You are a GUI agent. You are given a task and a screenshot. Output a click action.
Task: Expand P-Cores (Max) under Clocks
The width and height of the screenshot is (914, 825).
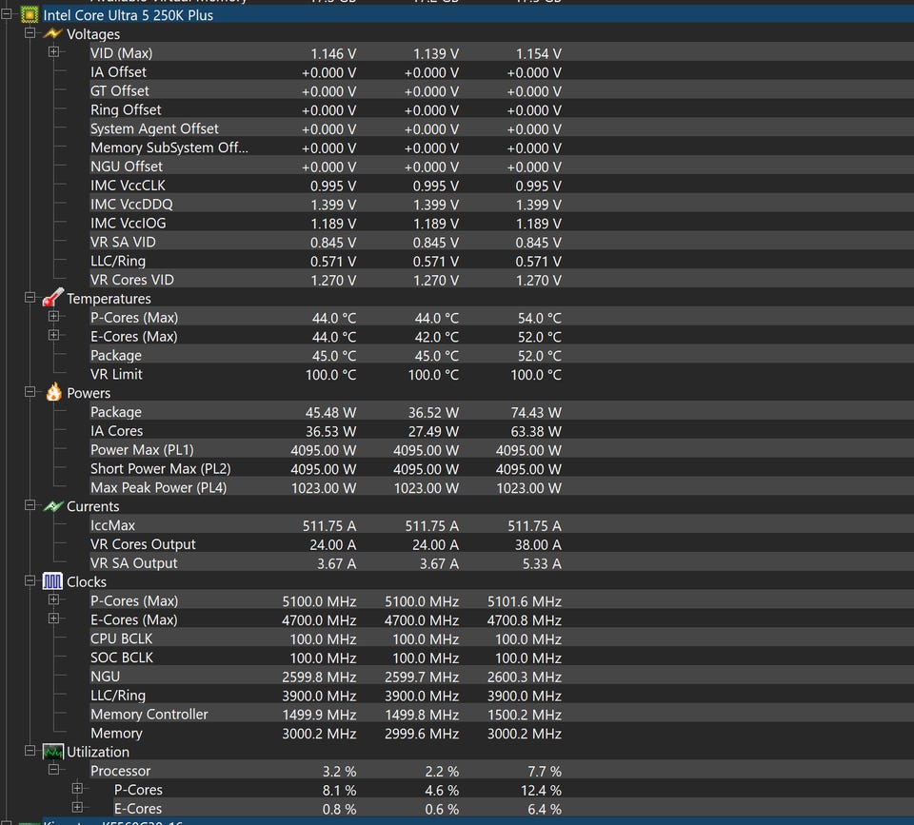point(53,599)
